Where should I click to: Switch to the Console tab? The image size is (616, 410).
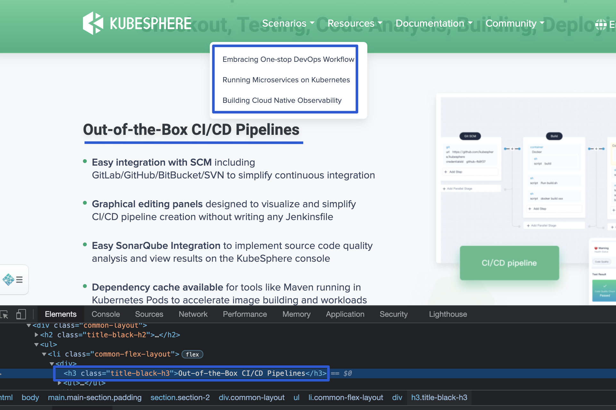(x=105, y=314)
